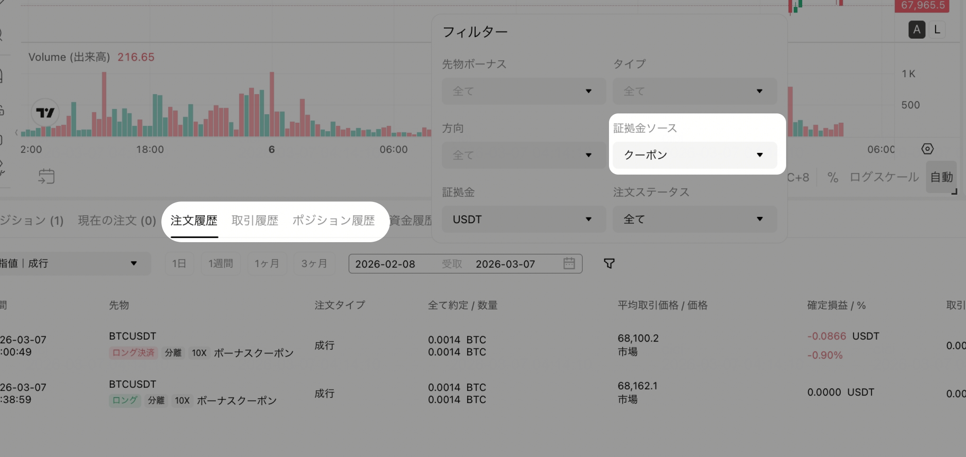Click the start date 2026-02-08 field

(385, 264)
